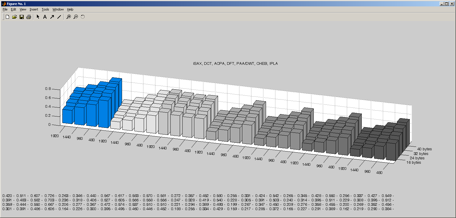The height and width of the screenshot is (218, 456).
Task: Open the Window menu
Action: [x=58, y=9]
